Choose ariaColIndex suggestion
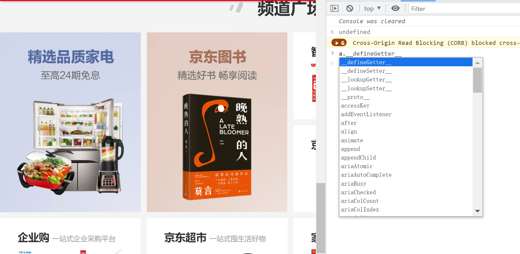Image resolution: width=520 pixels, height=254 pixels. coord(406,209)
